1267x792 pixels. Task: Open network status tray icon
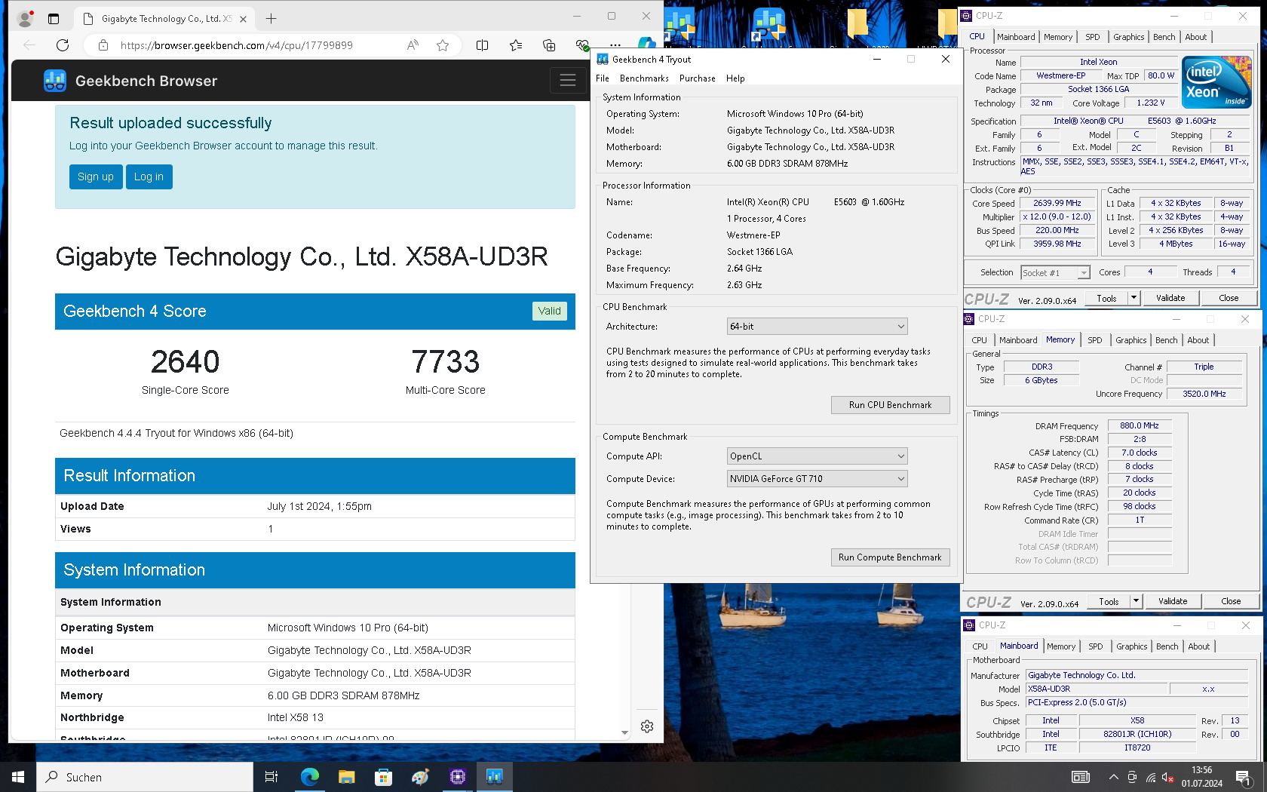pyautogui.click(x=1150, y=777)
